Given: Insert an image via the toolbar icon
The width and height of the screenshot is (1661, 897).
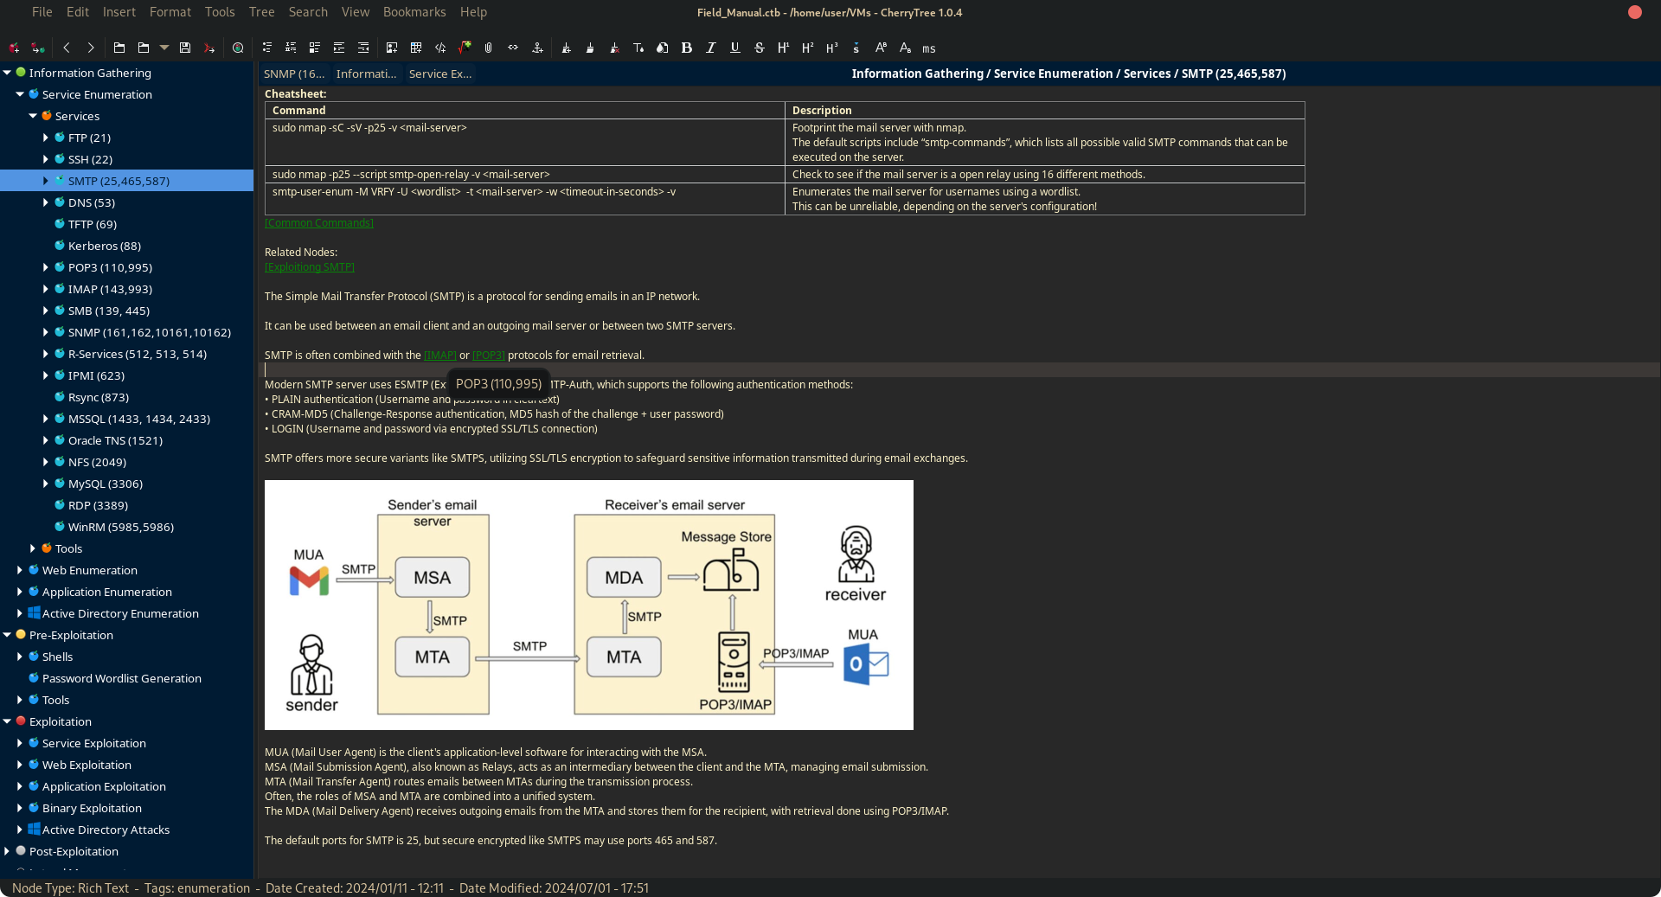Looking at the screenshot, I should point(392,48).
